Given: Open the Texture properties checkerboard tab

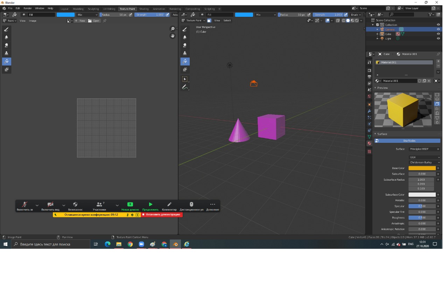Looking at the screenshot, I should [x=369, y=152].
